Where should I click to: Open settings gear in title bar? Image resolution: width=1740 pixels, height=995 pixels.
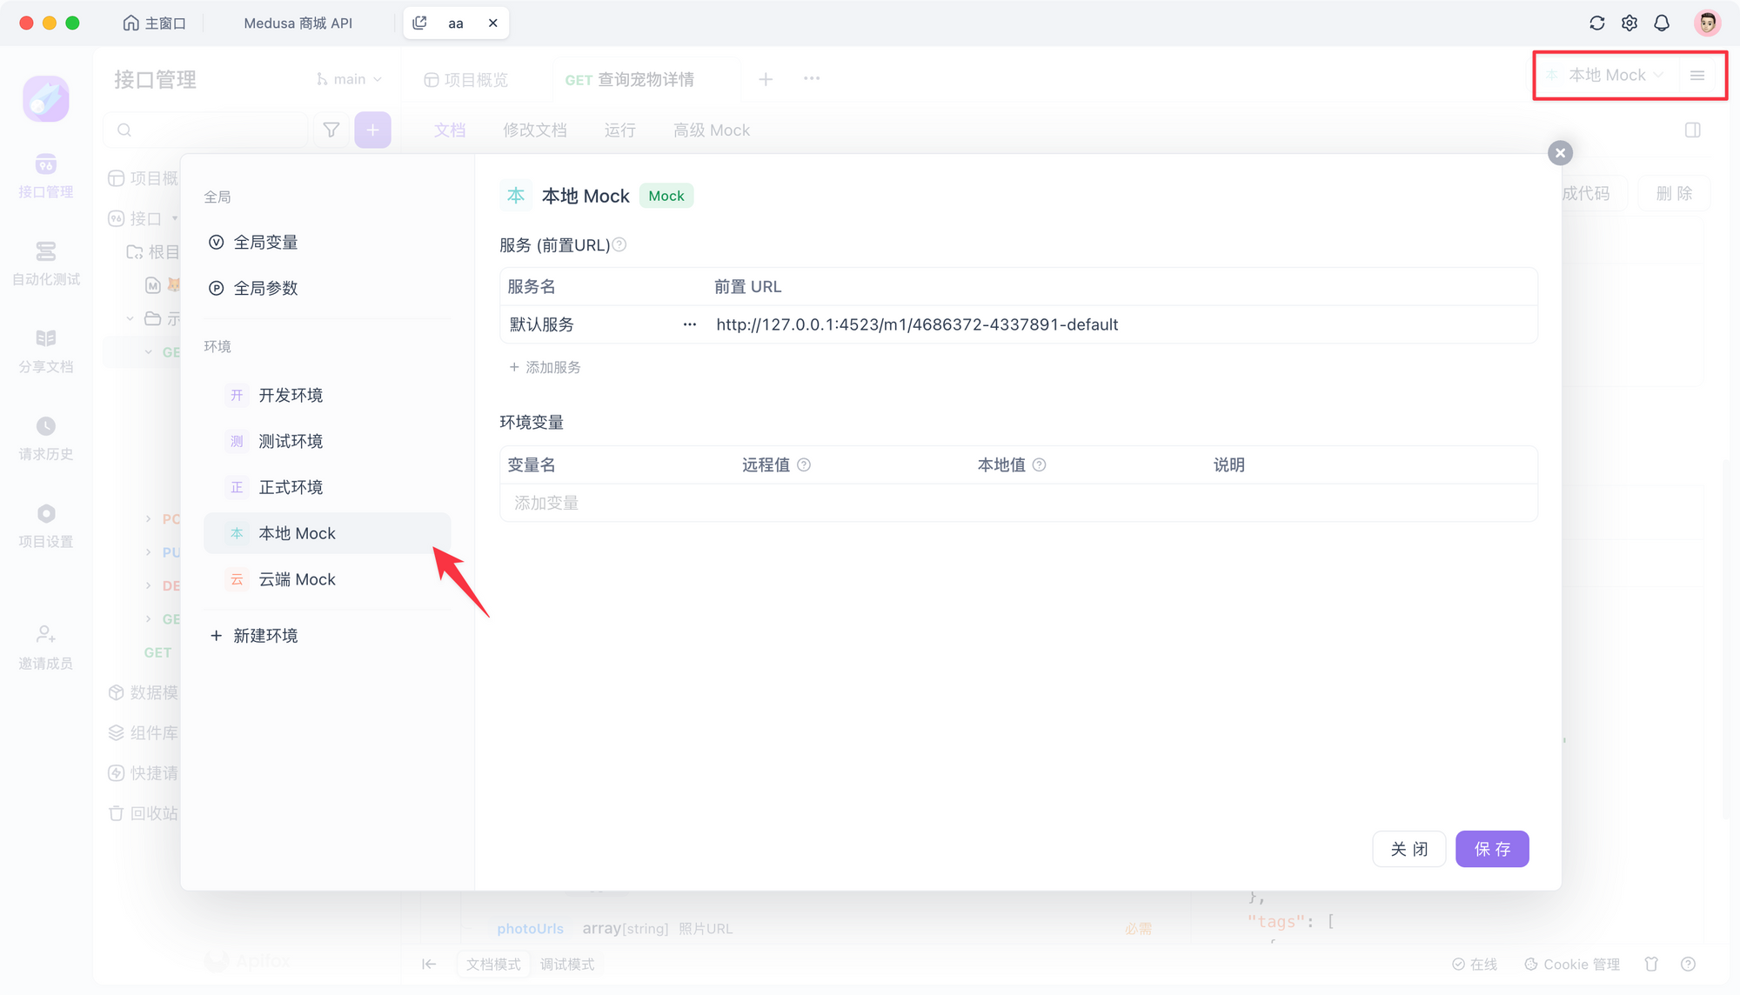click(1630, 23)
